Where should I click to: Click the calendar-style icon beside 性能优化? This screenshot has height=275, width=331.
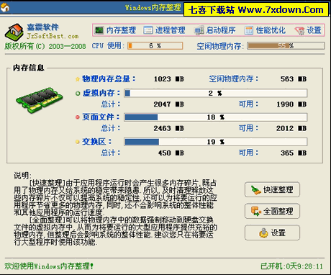249,30
